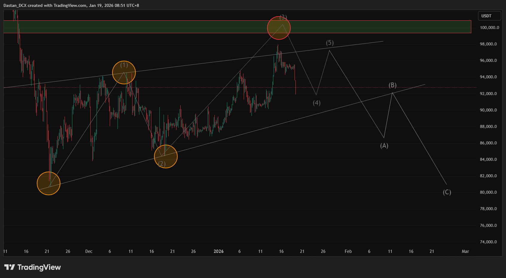Click the TradingView logo
Screen dimensions: 506x278
32,267
